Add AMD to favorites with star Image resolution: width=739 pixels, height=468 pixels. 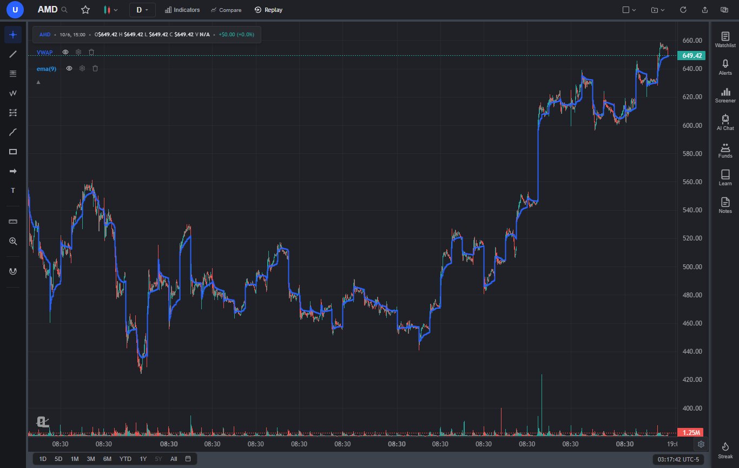85,10
